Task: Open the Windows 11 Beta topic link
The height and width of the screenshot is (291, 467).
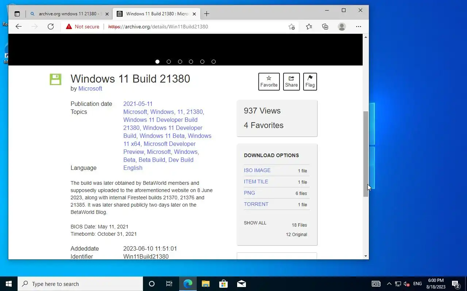Action: click(x=162, y=136)
